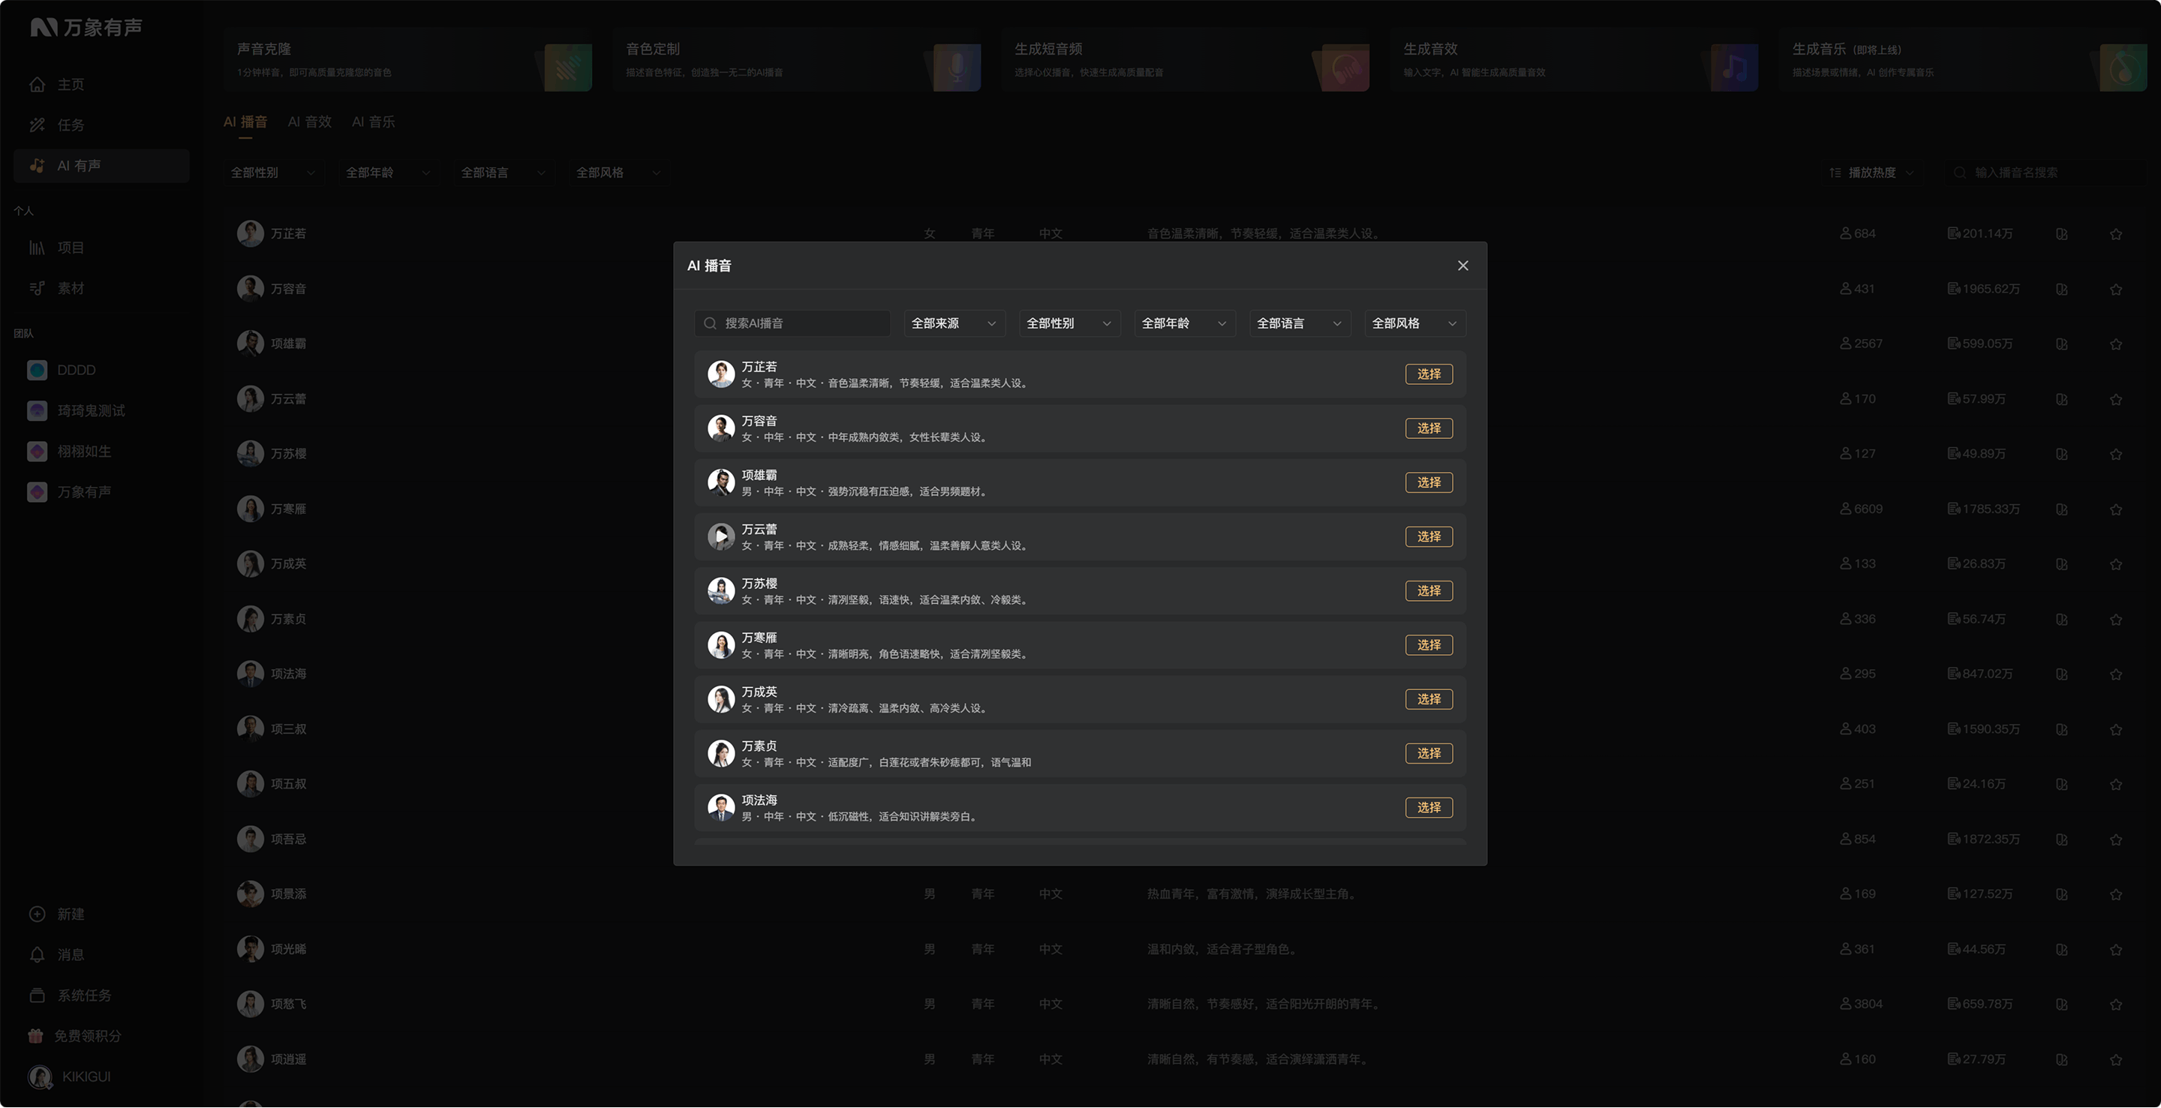Open the 全部年龄 dropdown in dialog
This screenshot has width=2161, height=1108.
(x=1185, y=324)
